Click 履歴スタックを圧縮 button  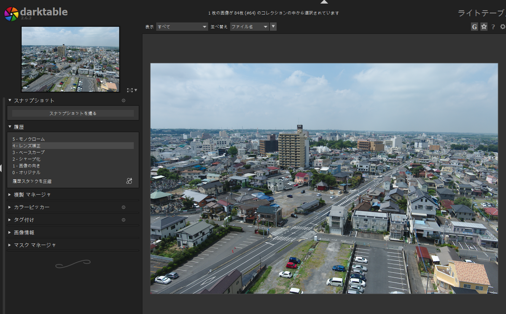32,181
